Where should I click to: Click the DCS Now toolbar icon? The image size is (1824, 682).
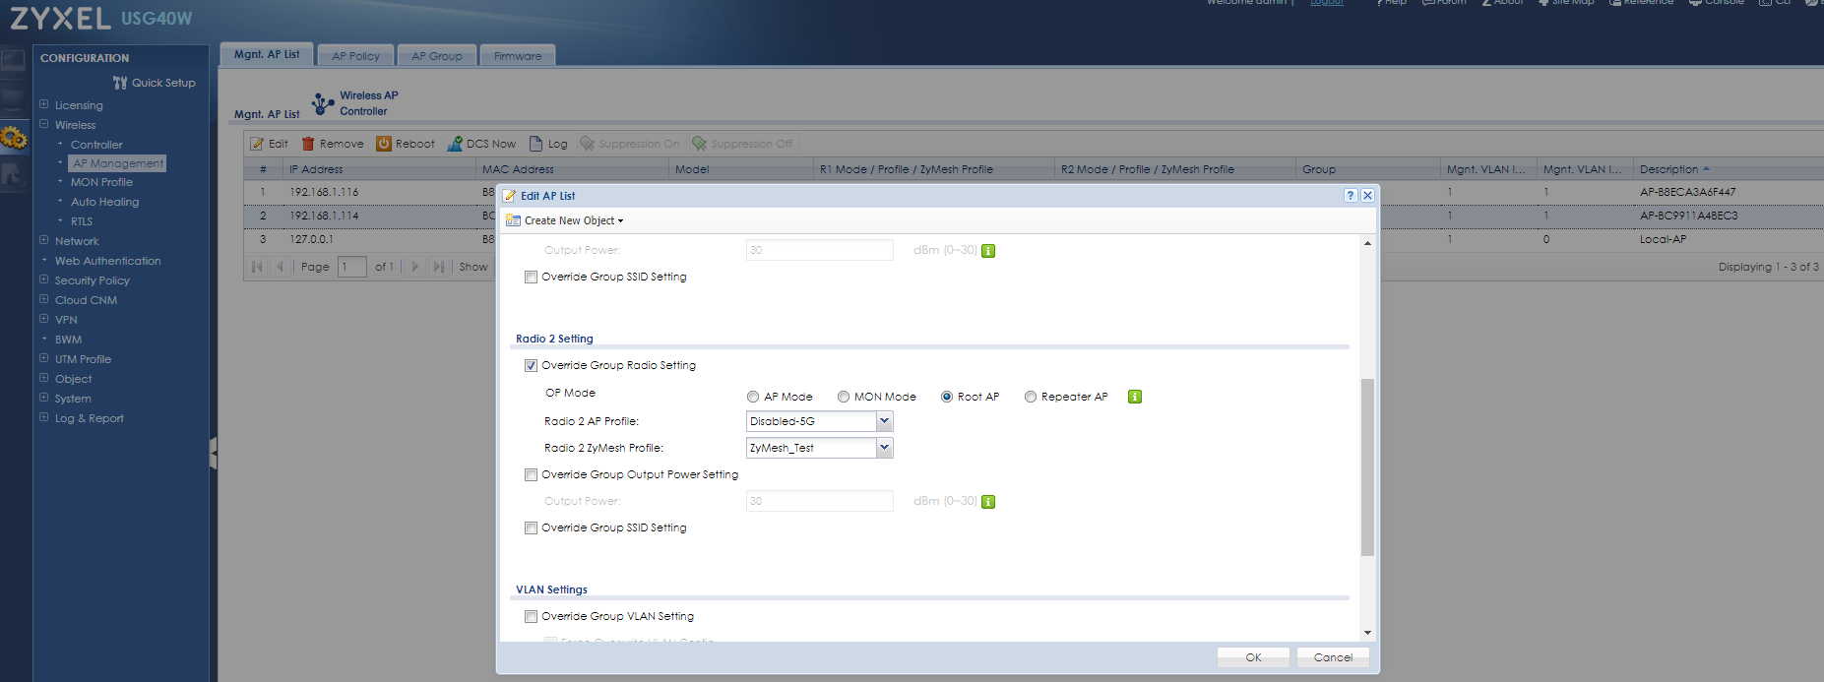(x=455, y=144)
